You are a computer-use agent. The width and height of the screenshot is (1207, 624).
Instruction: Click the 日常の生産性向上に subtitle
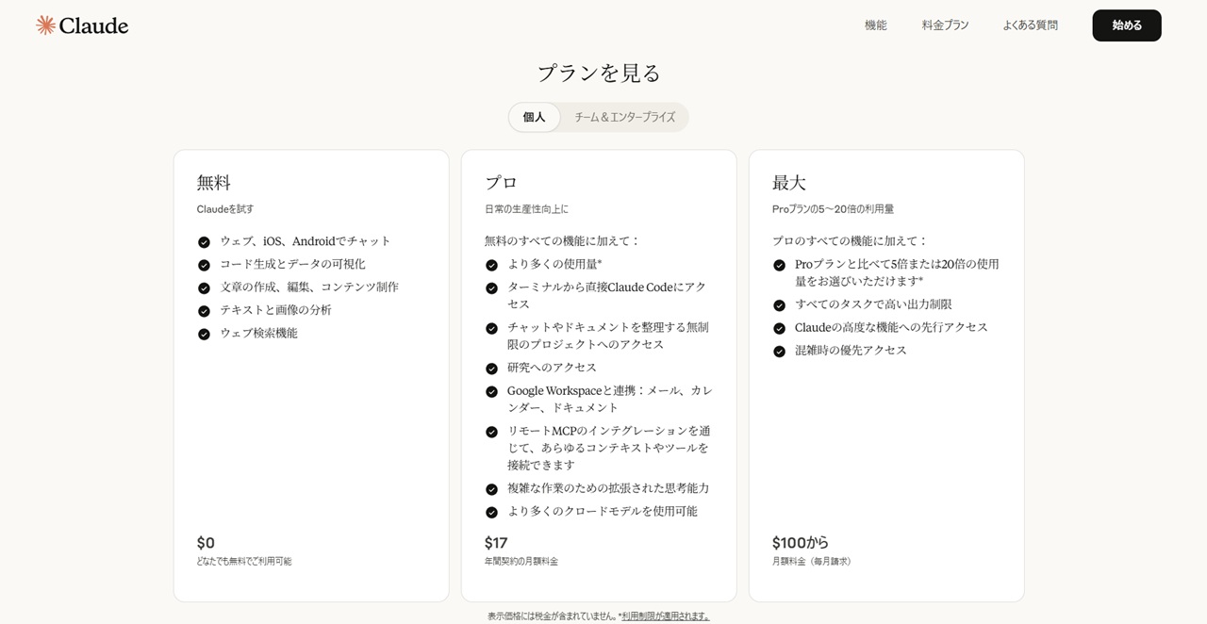[526, 209]
